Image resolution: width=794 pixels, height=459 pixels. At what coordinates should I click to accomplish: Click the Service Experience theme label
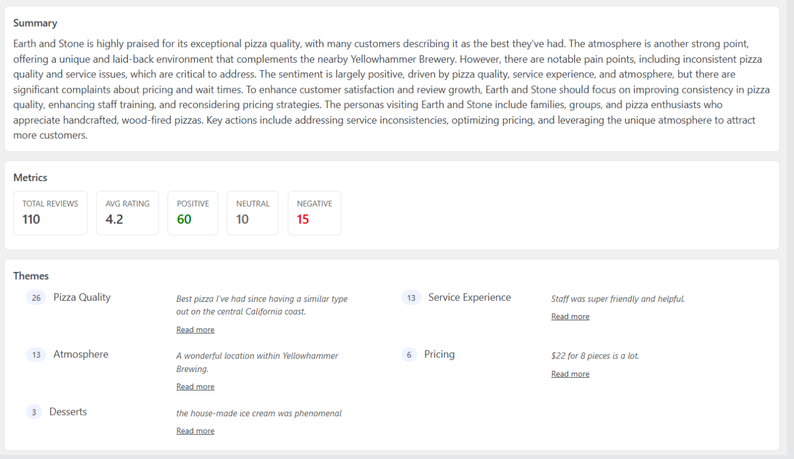tap(469, 297)
